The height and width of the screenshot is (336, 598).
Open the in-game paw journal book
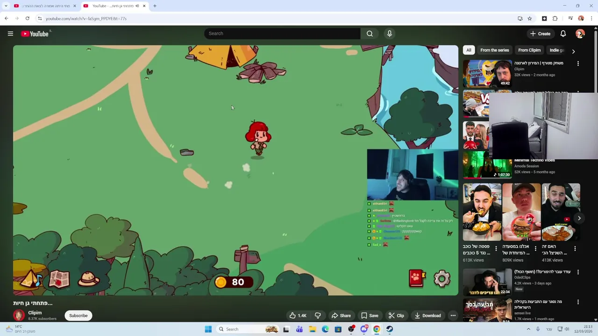pos(416,278)
